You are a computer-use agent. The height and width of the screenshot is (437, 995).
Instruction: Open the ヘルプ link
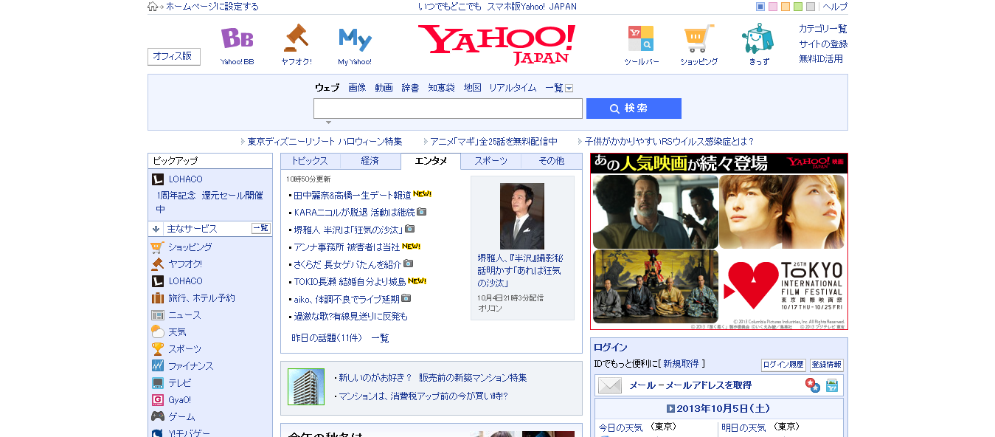click(x=835, y=7)
